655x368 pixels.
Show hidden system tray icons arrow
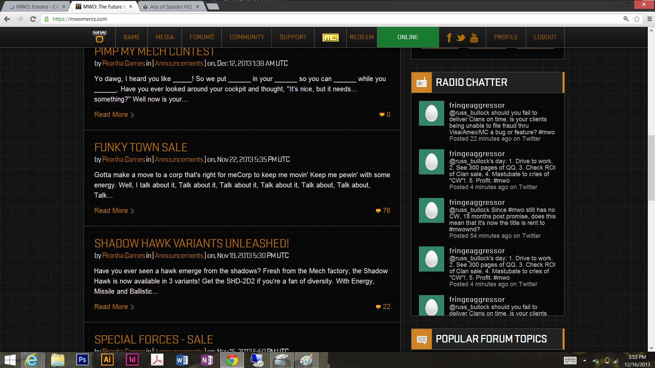(584, 360)
